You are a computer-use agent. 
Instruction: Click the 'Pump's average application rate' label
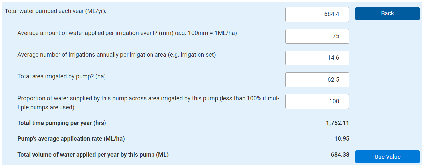[x=71, y=139]
